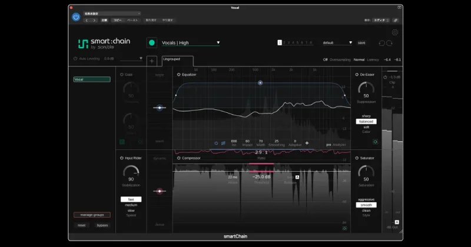The width and height of the screenshot is (471, 247).
Task: Click the Saturator Saturation knob
Action: pyautogui.click(x=366, y=172)
